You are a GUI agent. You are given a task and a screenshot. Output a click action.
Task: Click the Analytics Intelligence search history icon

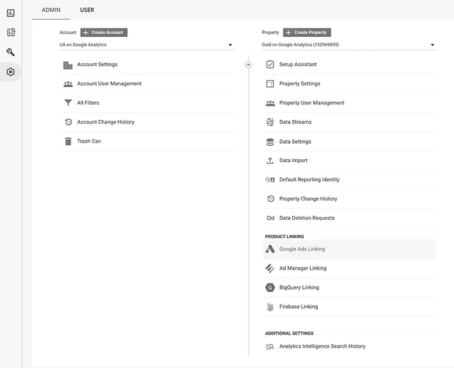click(270, 346)
